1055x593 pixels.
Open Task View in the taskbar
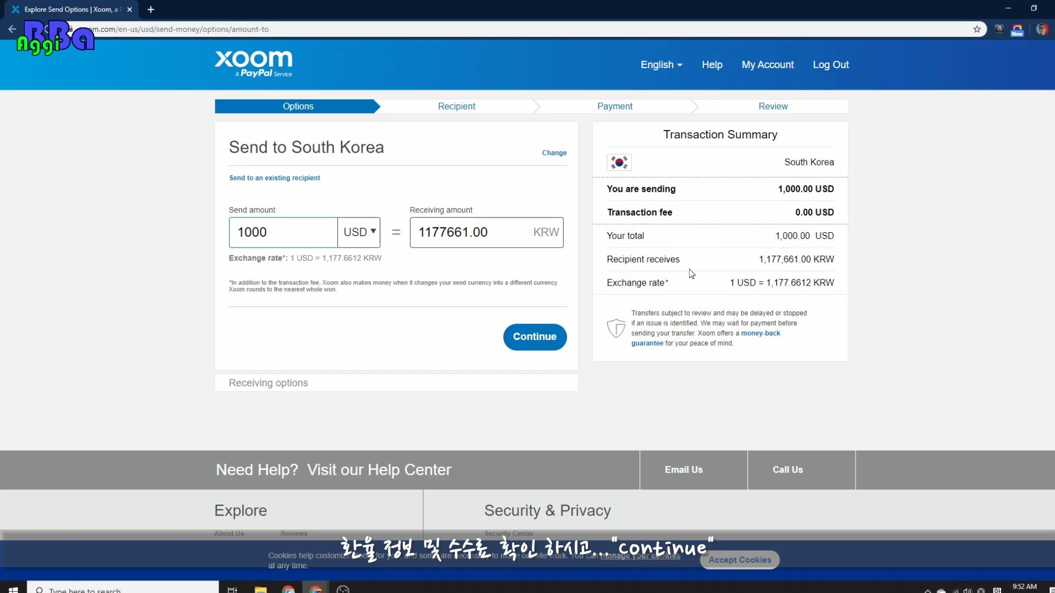[x=232, y=589]
